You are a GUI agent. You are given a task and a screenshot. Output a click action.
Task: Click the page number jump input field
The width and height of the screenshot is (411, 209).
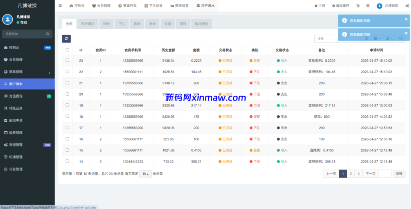[x=386, y=174]
